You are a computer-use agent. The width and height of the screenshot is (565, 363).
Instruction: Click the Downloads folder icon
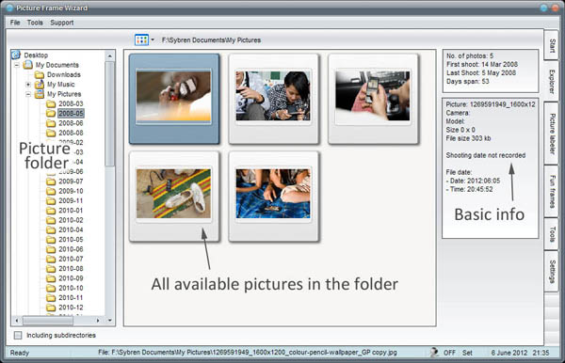point(40,74)
